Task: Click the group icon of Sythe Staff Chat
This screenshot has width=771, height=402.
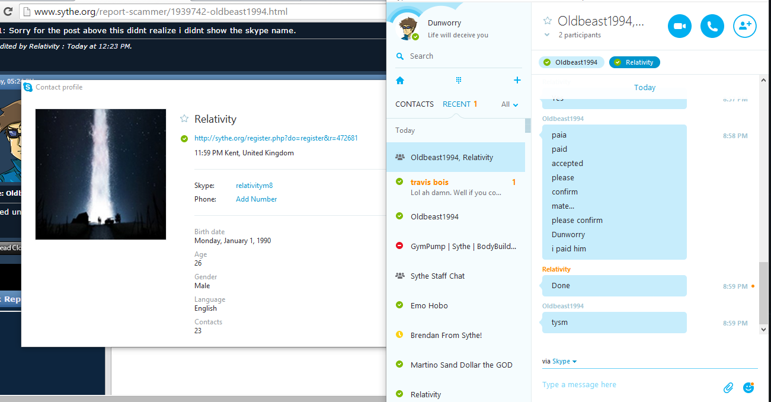Action: pyautogui.click(x=399, y=276)
